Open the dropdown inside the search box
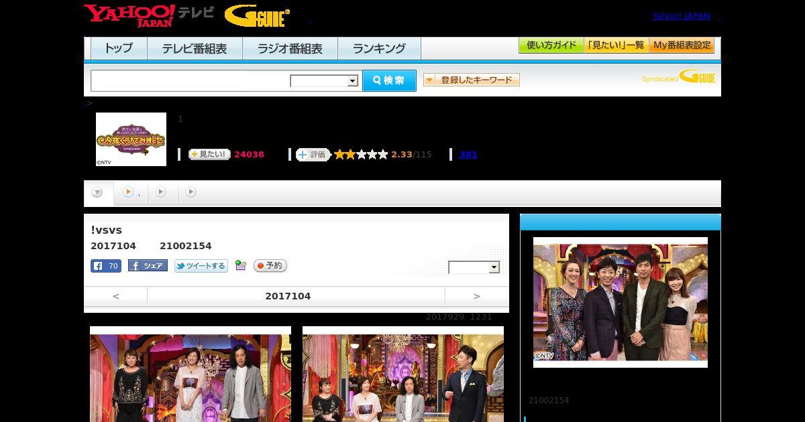The image size is (805, 422). pos(324,81)
